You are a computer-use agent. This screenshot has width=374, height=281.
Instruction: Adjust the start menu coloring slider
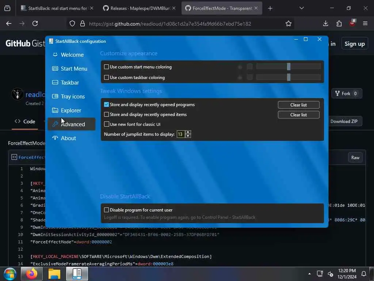pyautogui.click(x=289, y=67)
